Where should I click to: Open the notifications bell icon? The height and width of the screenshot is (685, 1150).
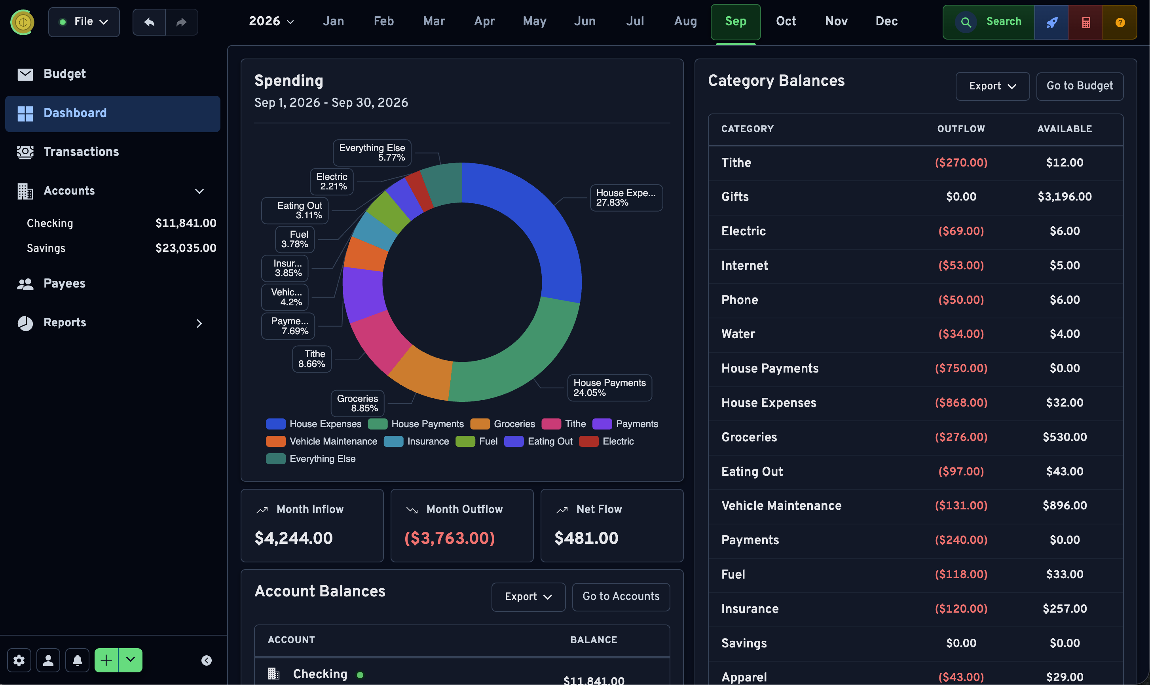(77, 660)
